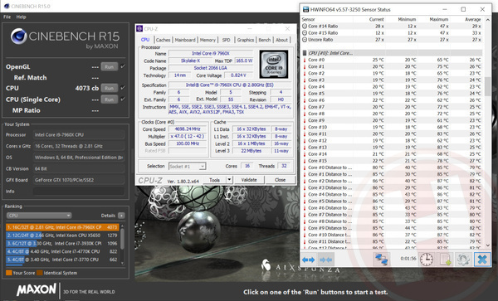The width and height of the screenshot is (498, 301).
Task: Switch to CPU-Z Bench tab
Action: point(265,40)
